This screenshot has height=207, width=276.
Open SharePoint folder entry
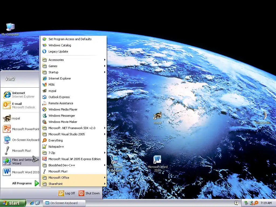[x=74, y=184]
